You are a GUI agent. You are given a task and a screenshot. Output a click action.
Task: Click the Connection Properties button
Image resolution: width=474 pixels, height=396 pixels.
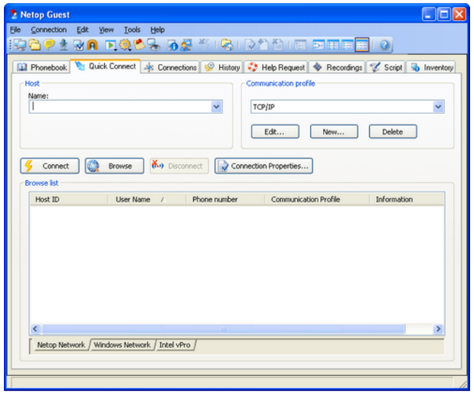264,166
